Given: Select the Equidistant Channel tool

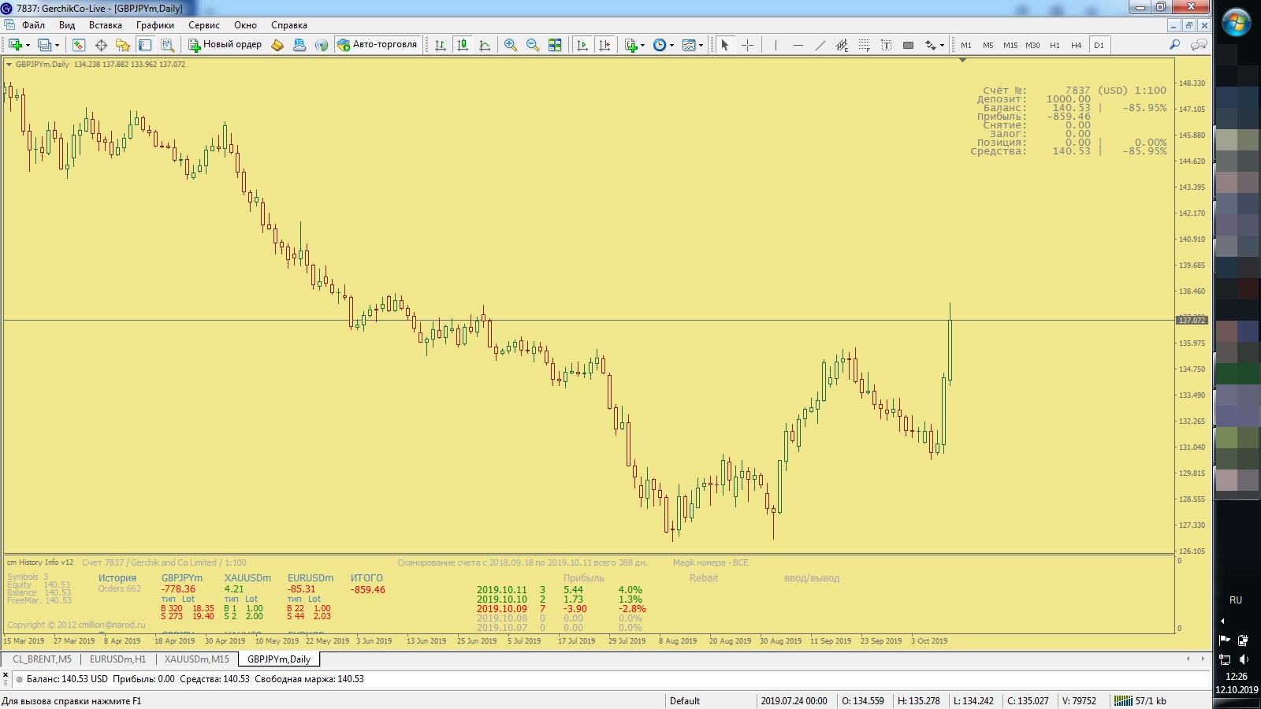Looking at the screenshot, I should tap(842, 45).
